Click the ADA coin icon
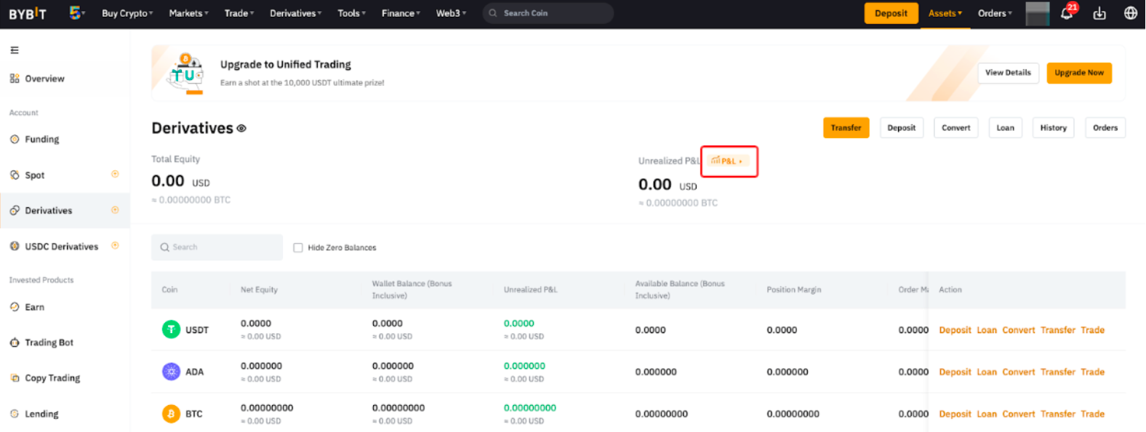This screenshot has width=1146, height=432. pos(171,372)
